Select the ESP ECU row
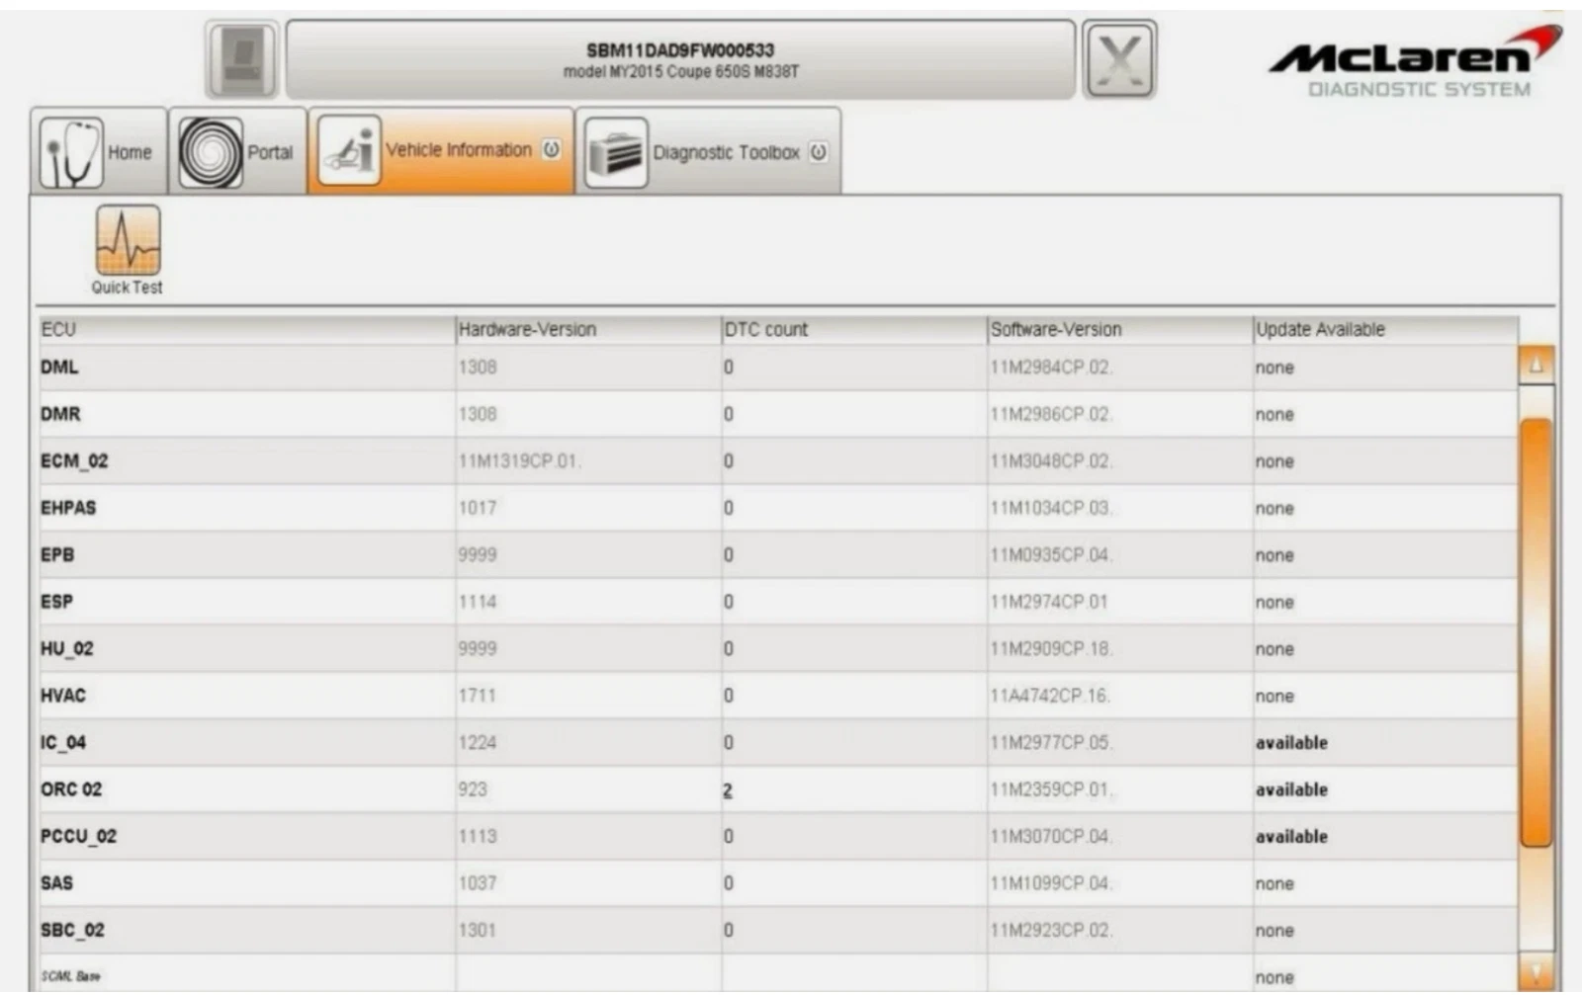1582x995 pixels. point(777,602)
